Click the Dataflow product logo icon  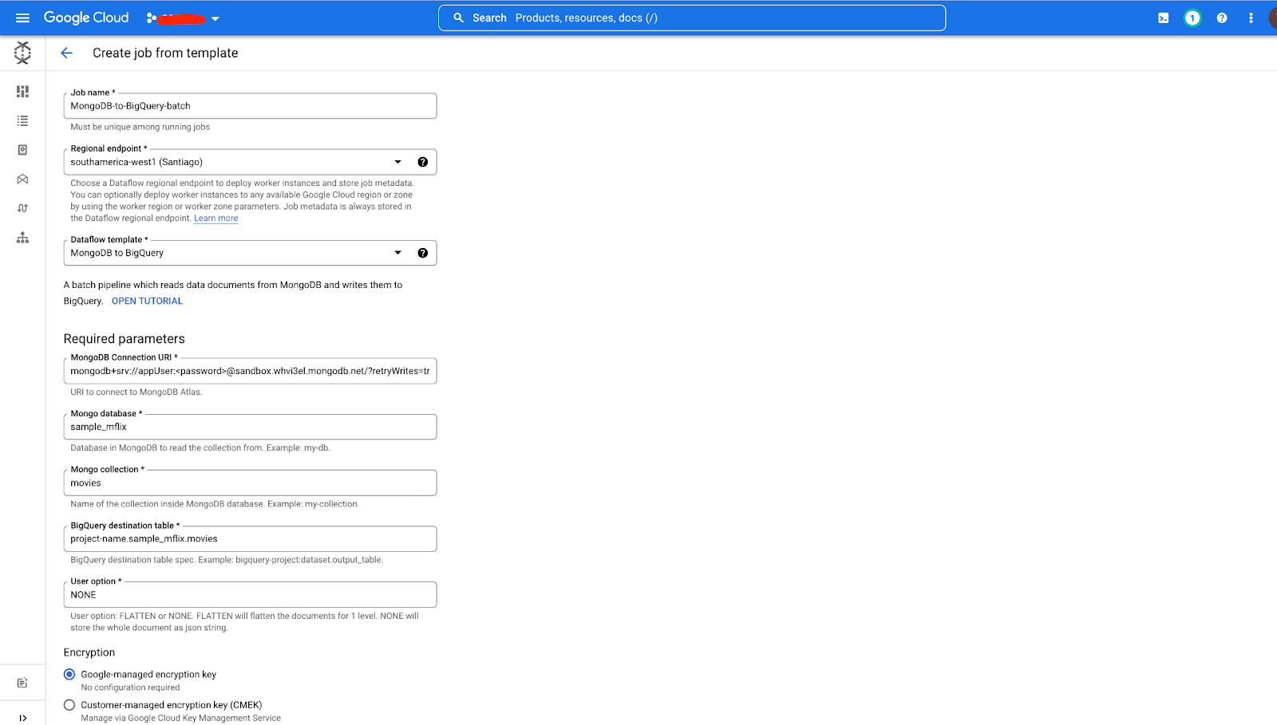coord(22,53)
